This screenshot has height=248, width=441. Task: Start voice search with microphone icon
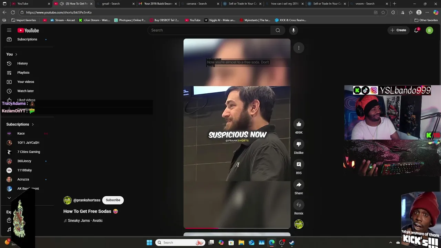click(x=294, y=30)
